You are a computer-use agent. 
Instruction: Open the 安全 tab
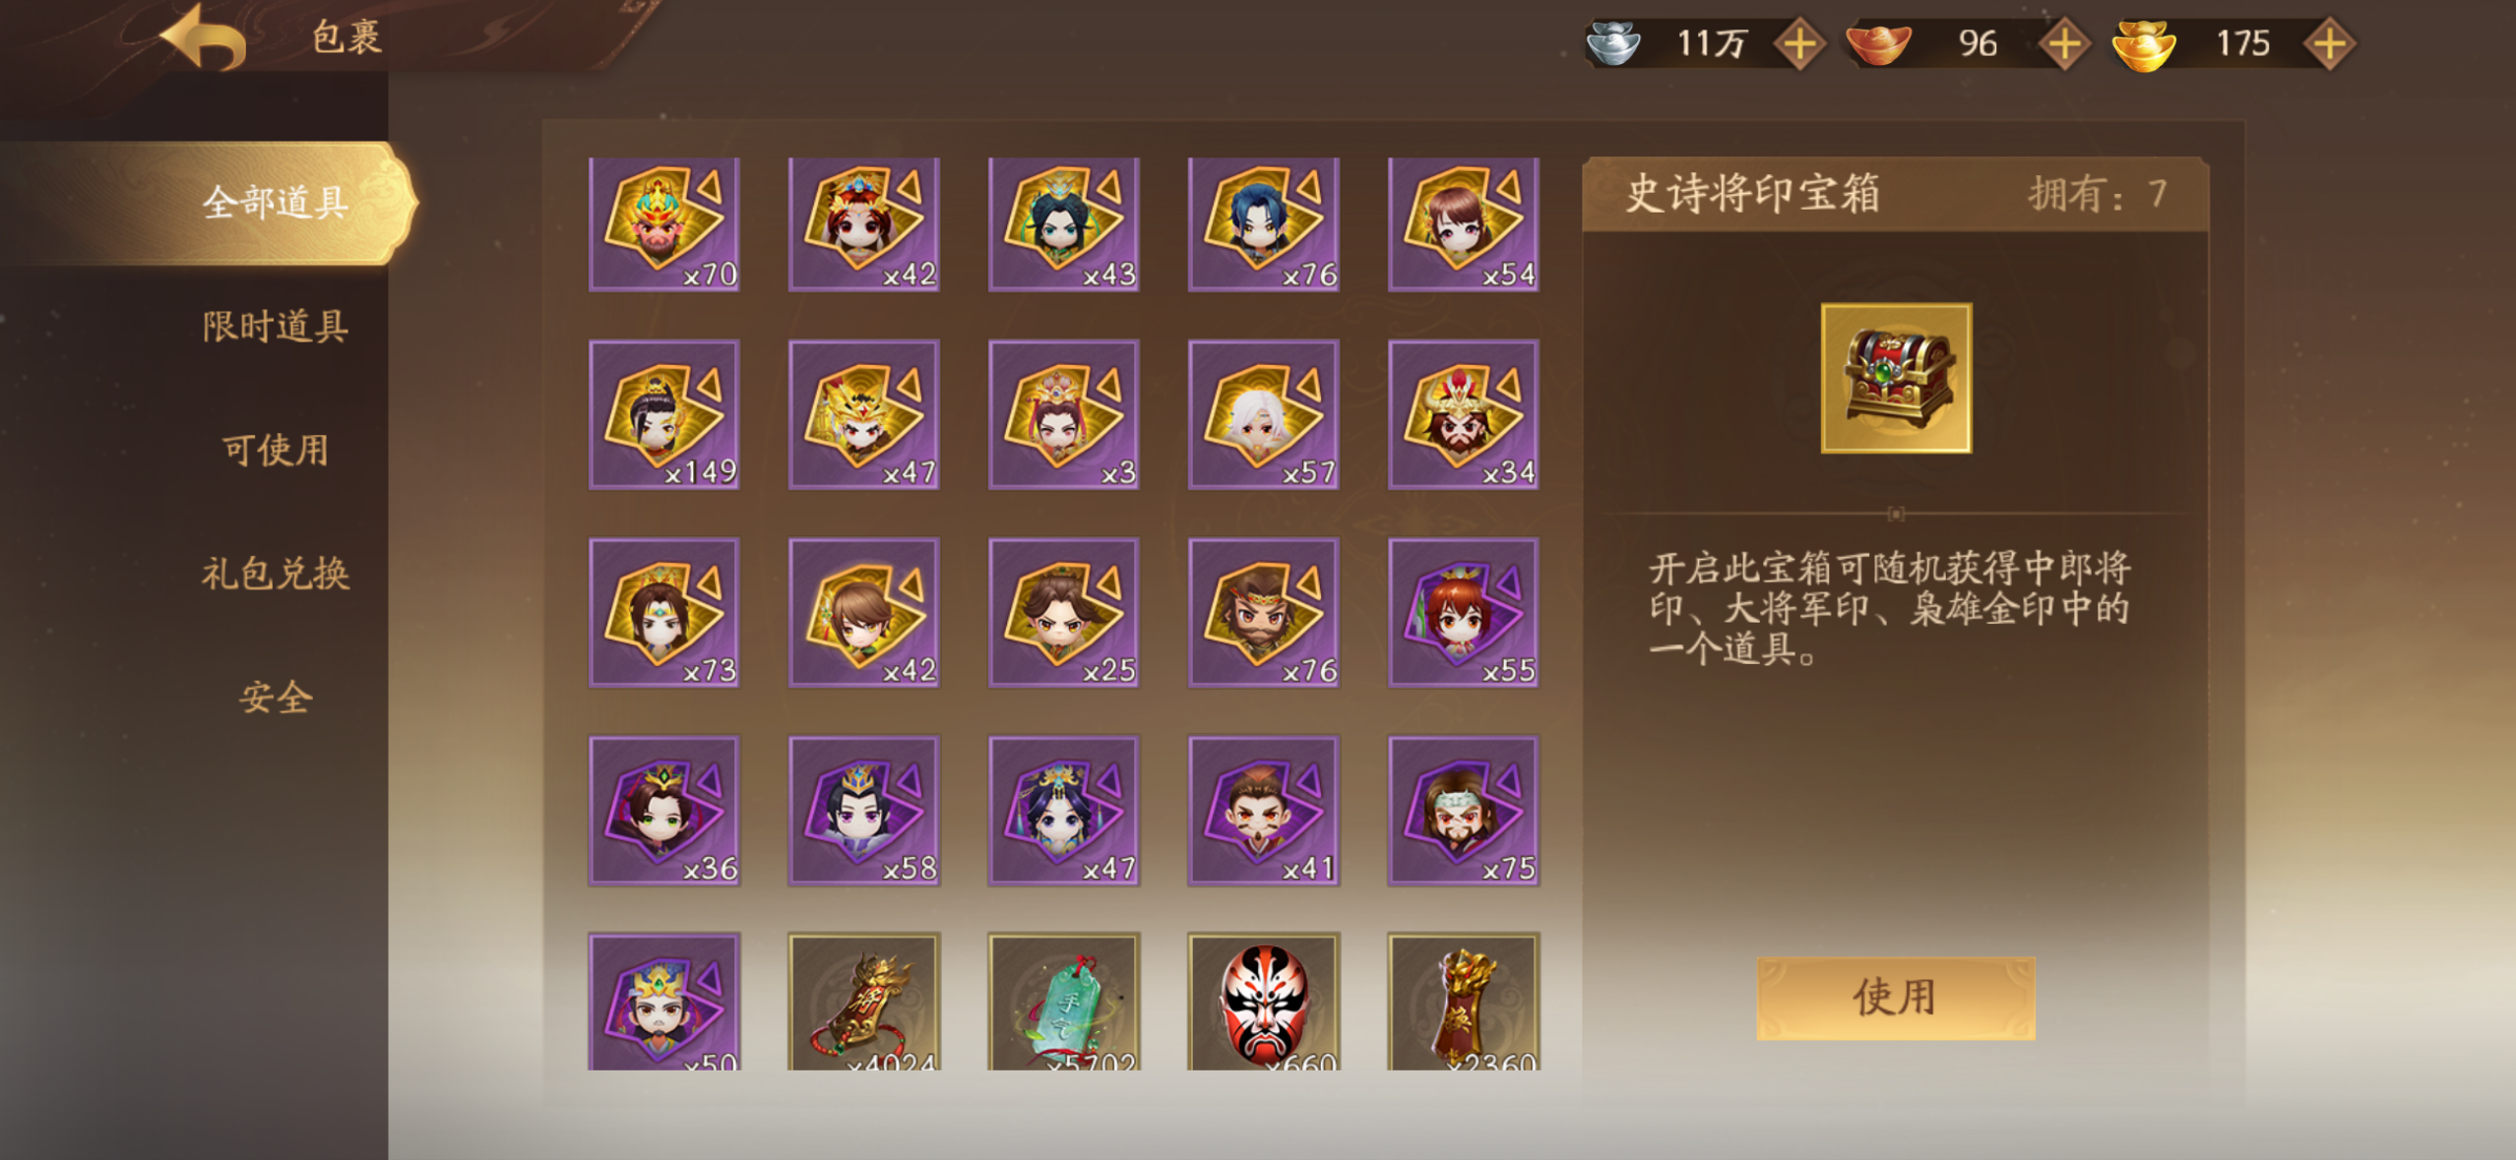pos(275,698)
